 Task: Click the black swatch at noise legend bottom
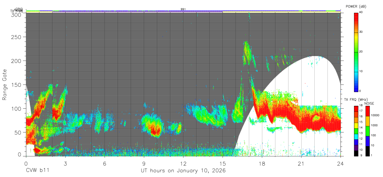pyautogui.click(x=367, y=151)
